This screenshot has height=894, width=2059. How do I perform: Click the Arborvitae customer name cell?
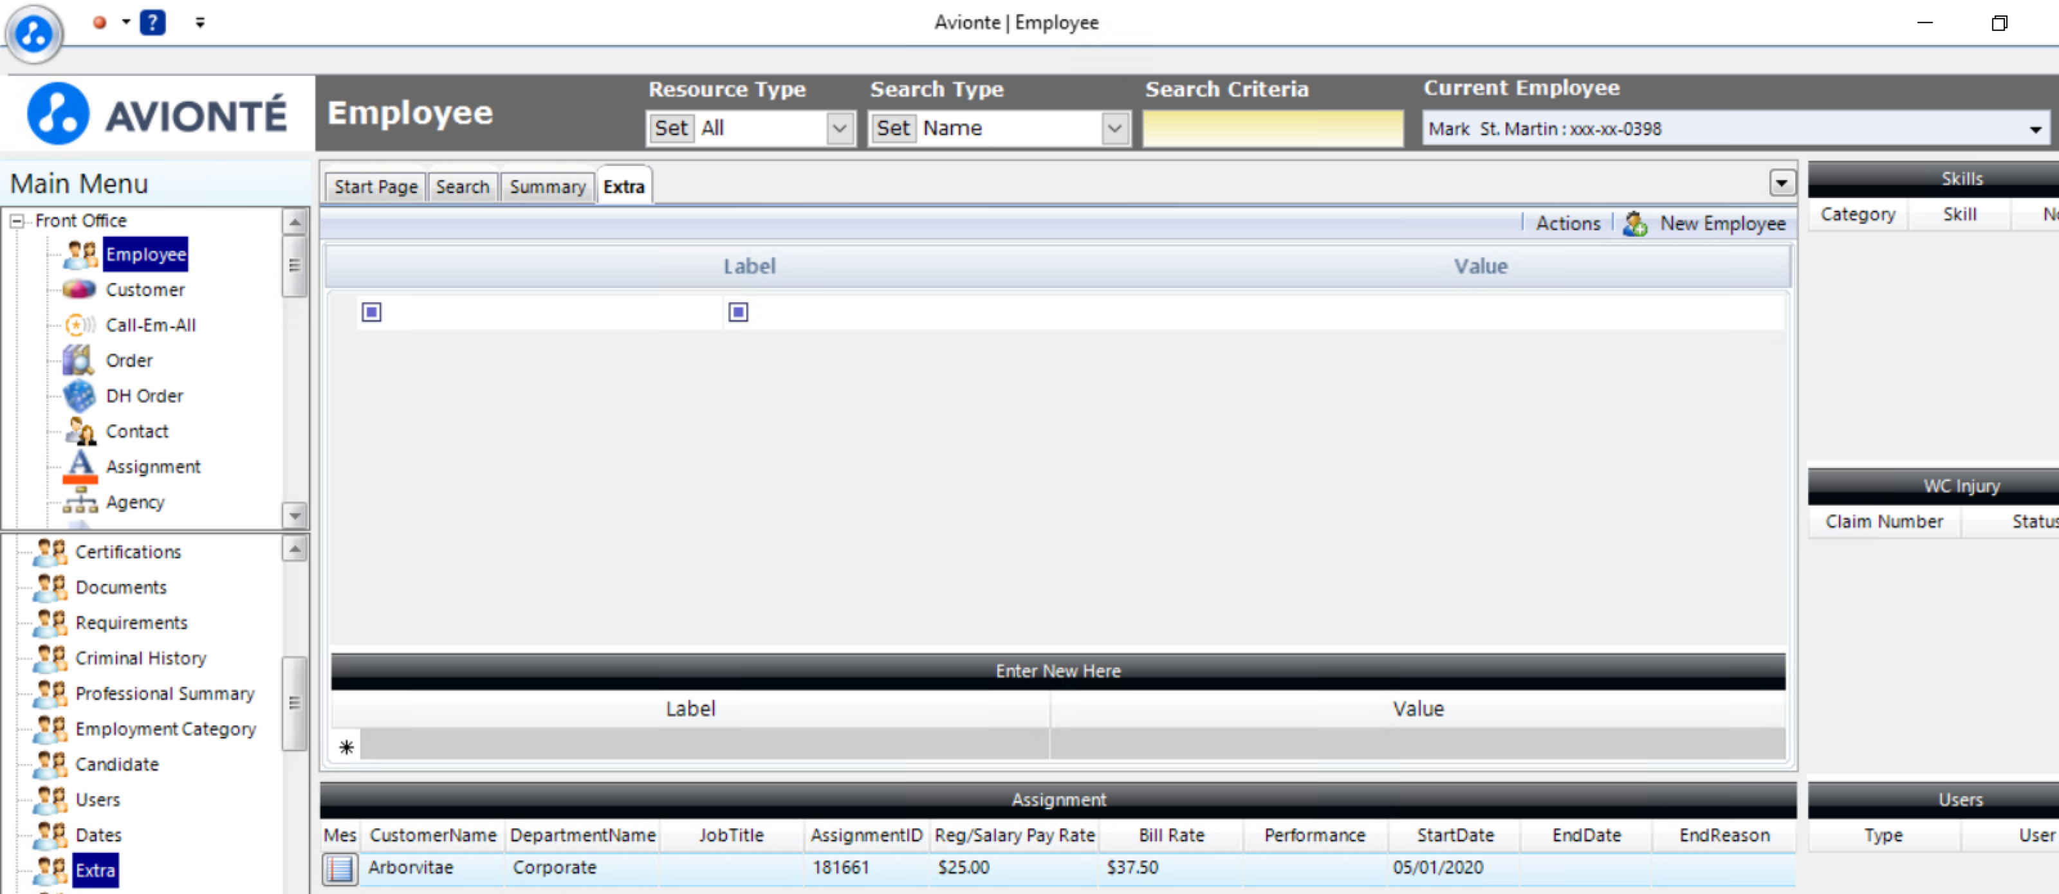[432, 868]
